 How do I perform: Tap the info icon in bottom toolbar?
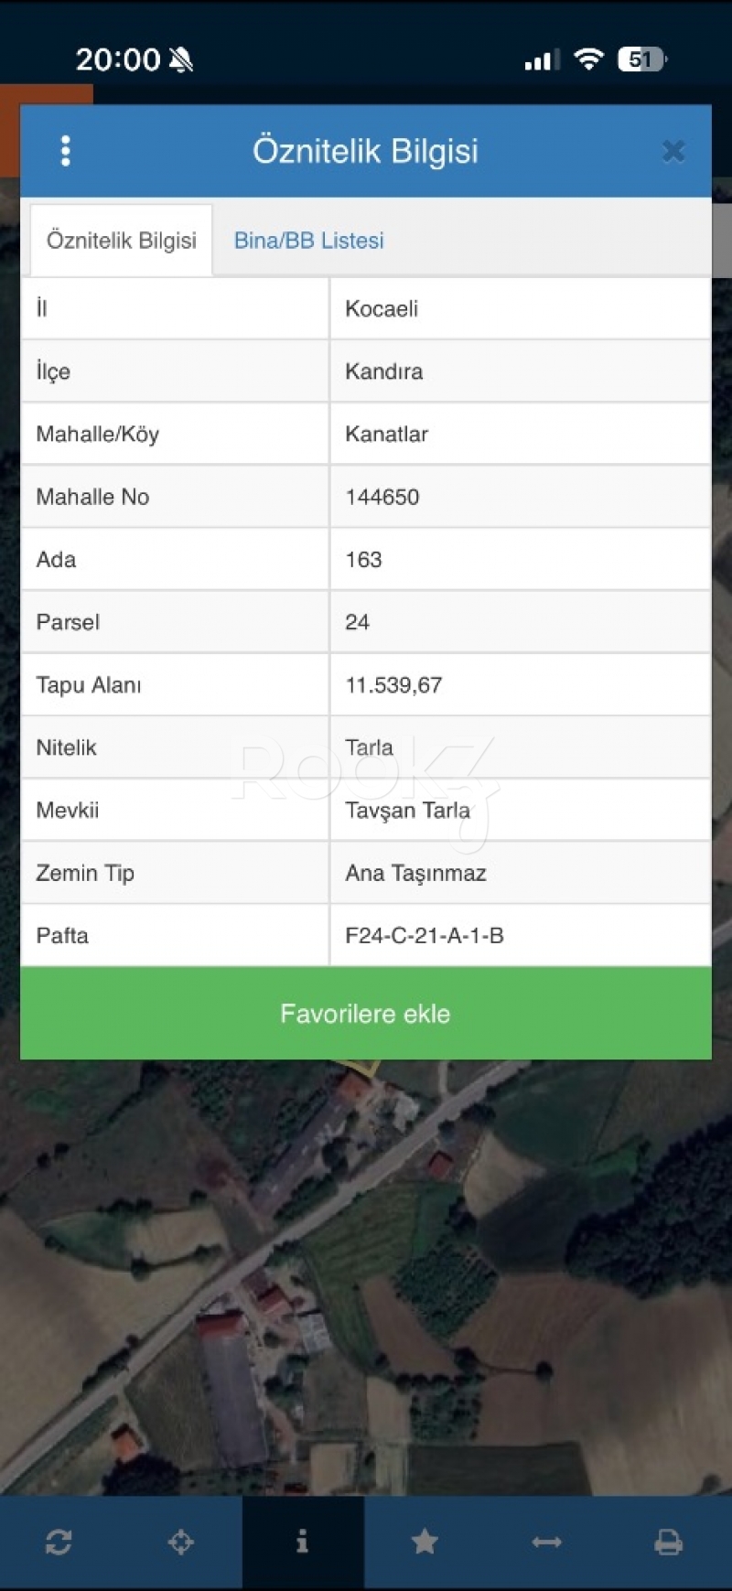(x=303, y=1543)
